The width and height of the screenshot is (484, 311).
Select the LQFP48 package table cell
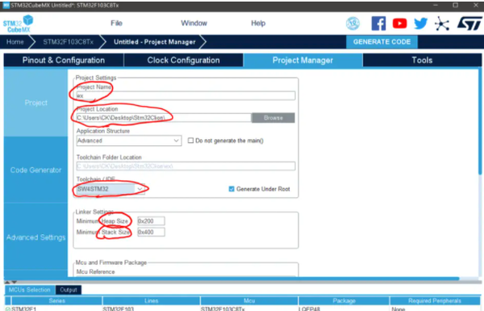pos(344,309)
